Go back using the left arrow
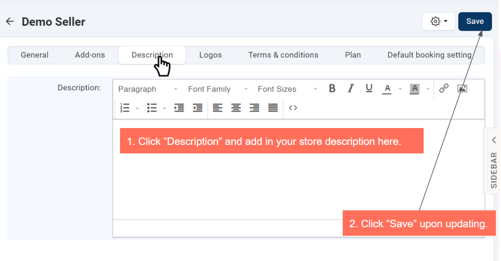 point(9,21)
